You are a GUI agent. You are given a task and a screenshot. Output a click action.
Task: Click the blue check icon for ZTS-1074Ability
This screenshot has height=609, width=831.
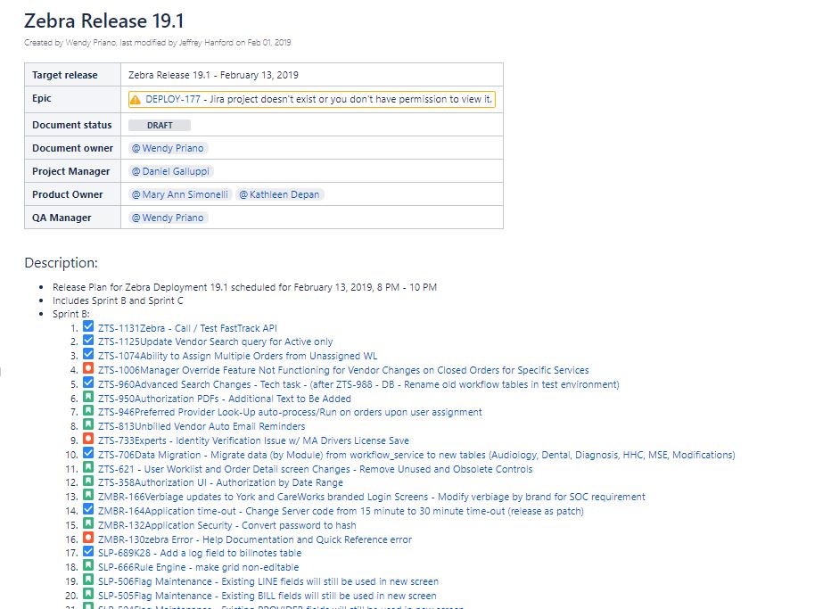88,353
